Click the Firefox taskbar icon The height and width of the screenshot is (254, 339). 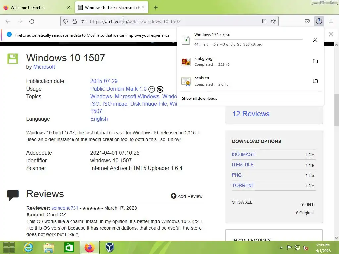[89, 247]
